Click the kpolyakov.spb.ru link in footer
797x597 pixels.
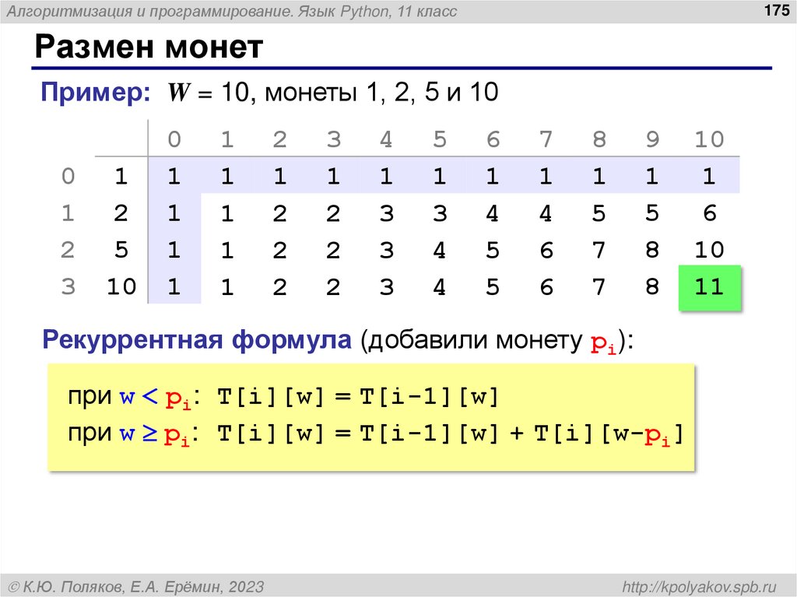tap(700, 587)
